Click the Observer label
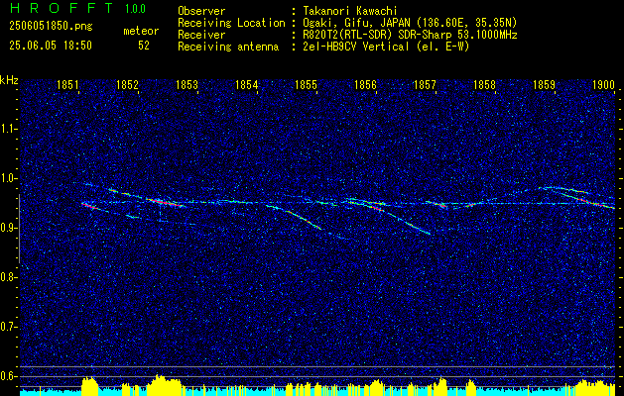This screenshot has height=396, width=624. 201,11
